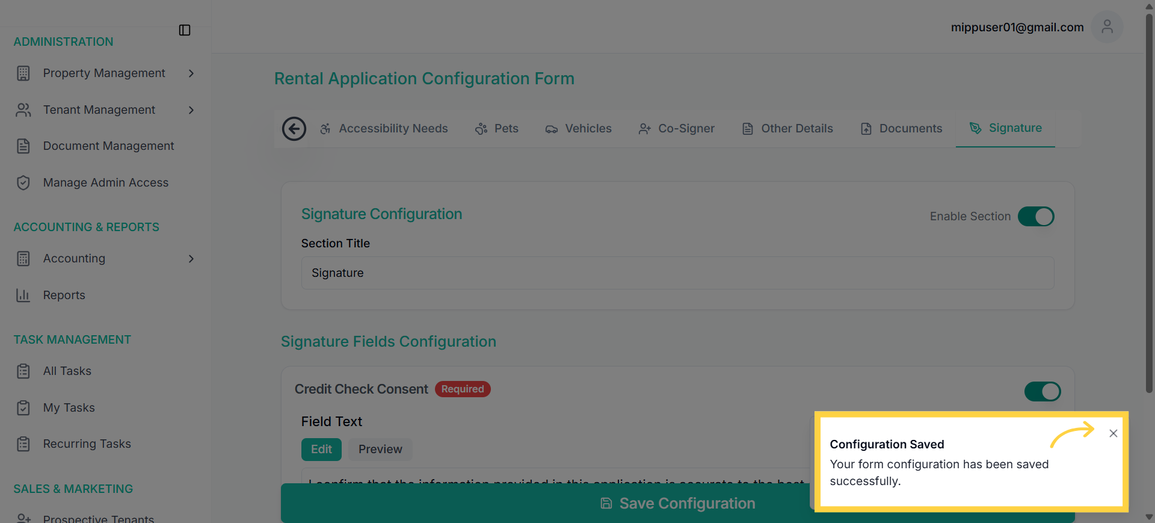The image size is (1155, 523).
Task: Click the Other Details document icon
Action: pos(748,129)
